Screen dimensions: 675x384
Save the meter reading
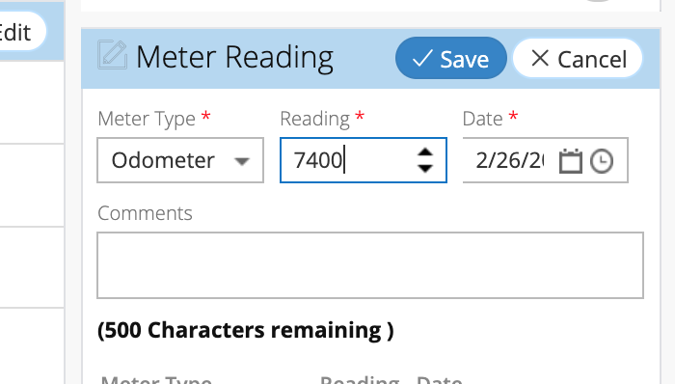pos(450,58)
